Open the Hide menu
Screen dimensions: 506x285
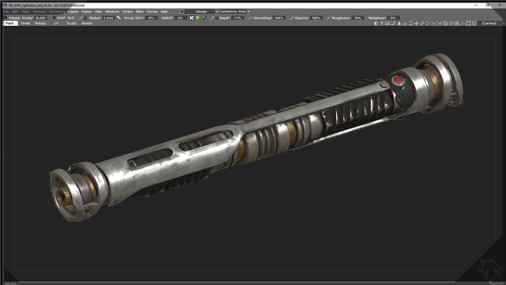coord(98,11)
